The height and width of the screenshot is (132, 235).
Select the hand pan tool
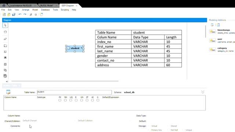[x=5, y=32]
